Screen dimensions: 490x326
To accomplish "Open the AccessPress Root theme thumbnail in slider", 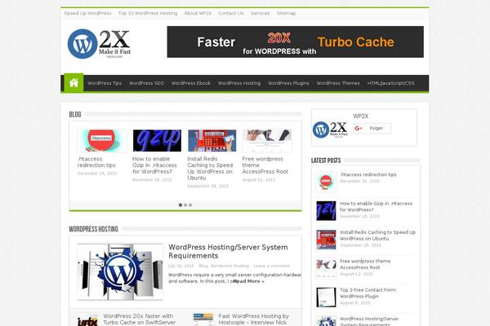I will pos(267,141).
